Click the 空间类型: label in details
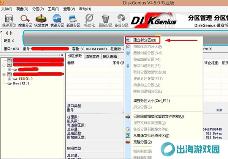Screen dimensions: 228x159 pos(75,148)
